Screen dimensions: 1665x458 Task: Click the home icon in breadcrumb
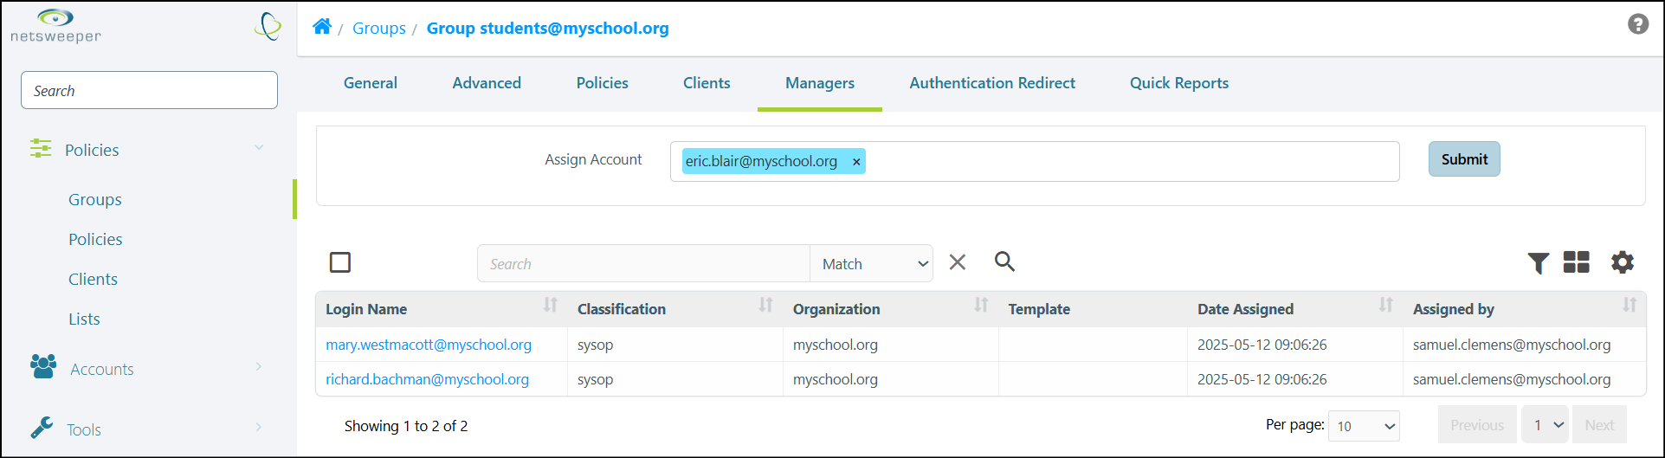(322, 27)
